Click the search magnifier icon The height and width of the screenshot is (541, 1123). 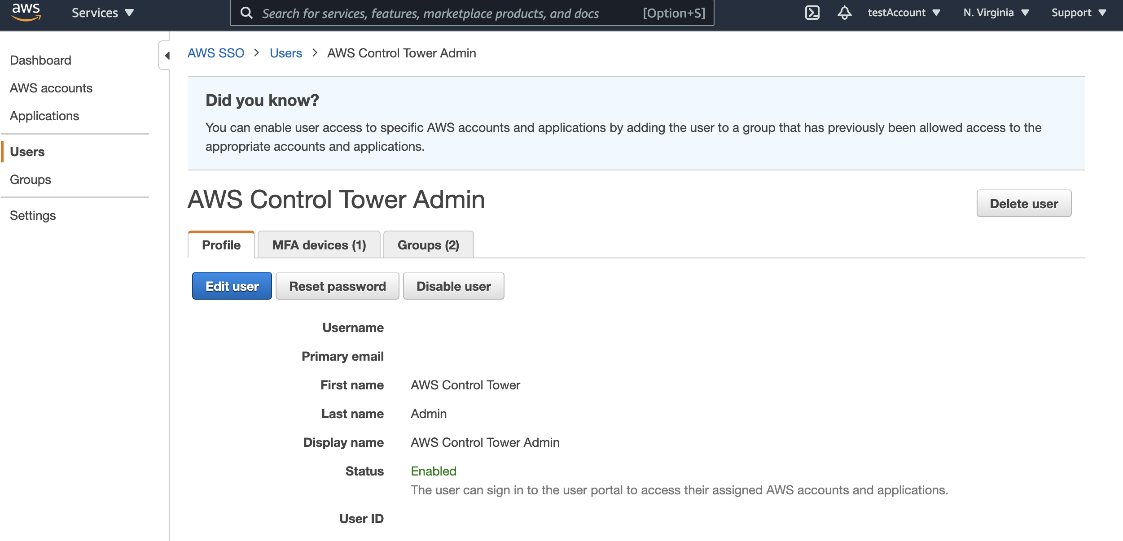(246, 13)
